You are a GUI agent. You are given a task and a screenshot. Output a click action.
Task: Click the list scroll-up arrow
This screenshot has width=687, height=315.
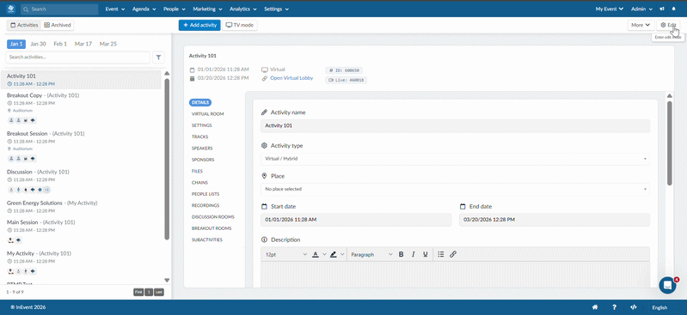(x=167, y=74)
